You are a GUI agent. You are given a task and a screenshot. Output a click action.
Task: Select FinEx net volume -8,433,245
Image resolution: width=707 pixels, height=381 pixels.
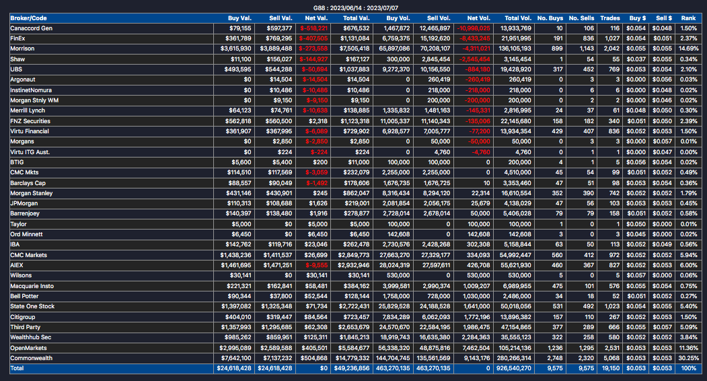(x=475, y=38)
